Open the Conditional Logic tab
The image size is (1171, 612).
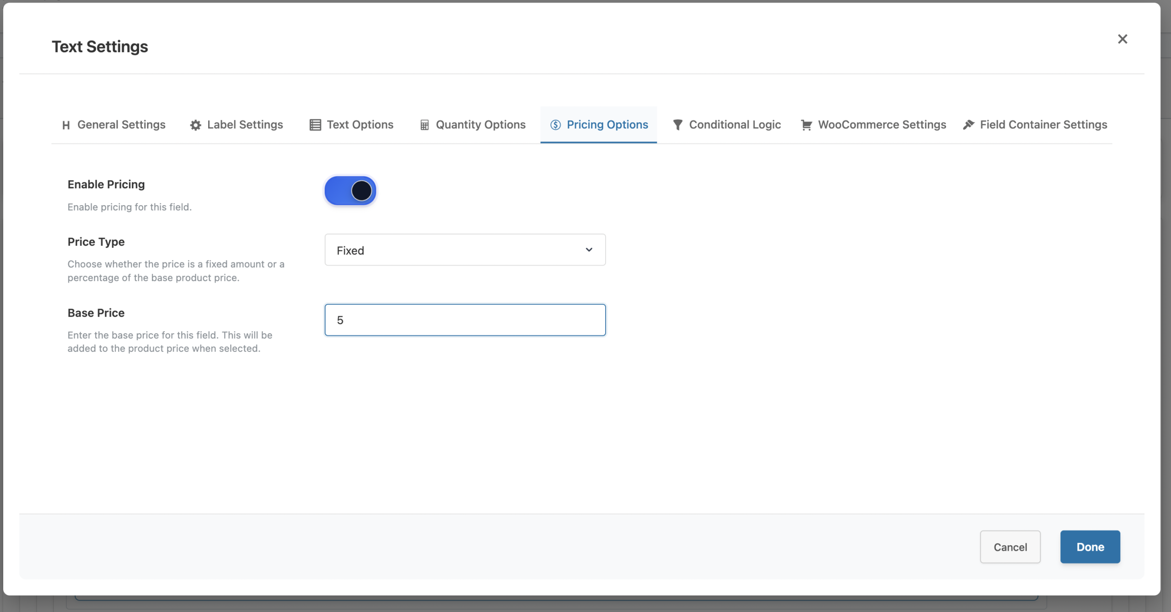[x=735, y=125]
